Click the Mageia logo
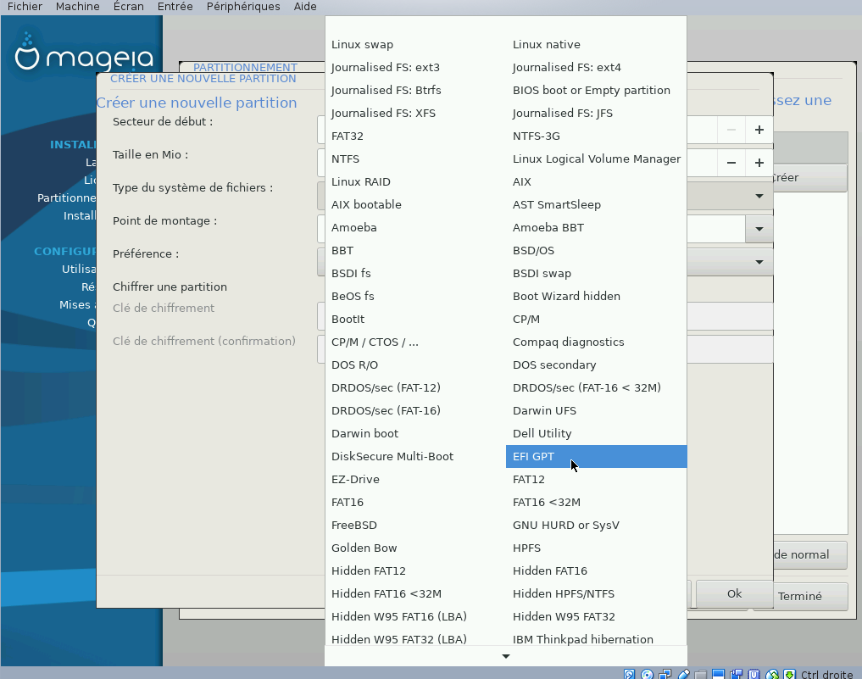Viewport: 862px width, 679px height. pyautogui.click(x=84, y=53)
